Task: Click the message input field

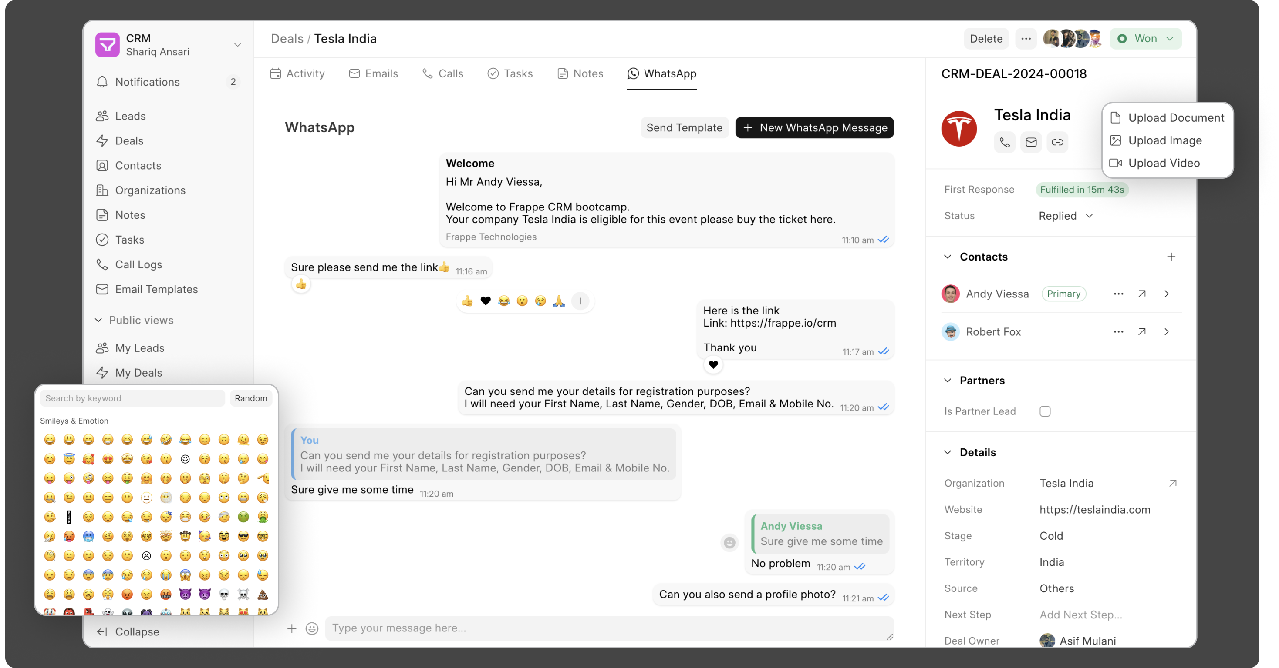Action: click(609, 628)
